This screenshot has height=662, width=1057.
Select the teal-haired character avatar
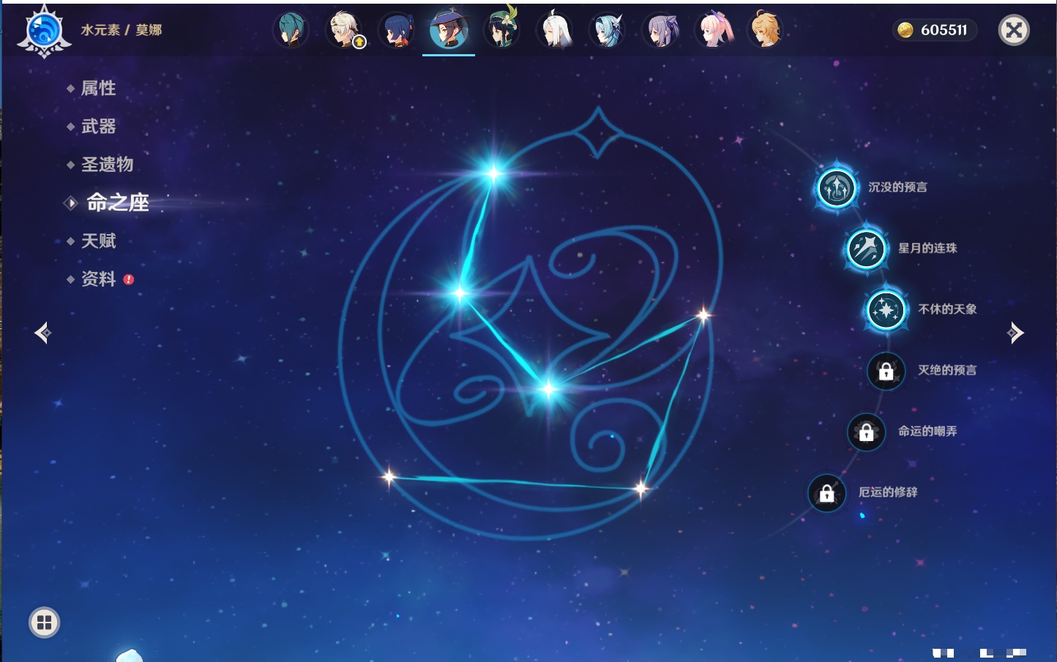(291, 30)
